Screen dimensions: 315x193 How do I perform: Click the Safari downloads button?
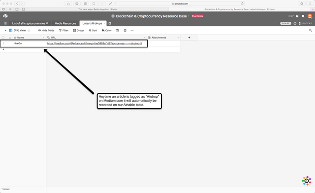[302, 3]
